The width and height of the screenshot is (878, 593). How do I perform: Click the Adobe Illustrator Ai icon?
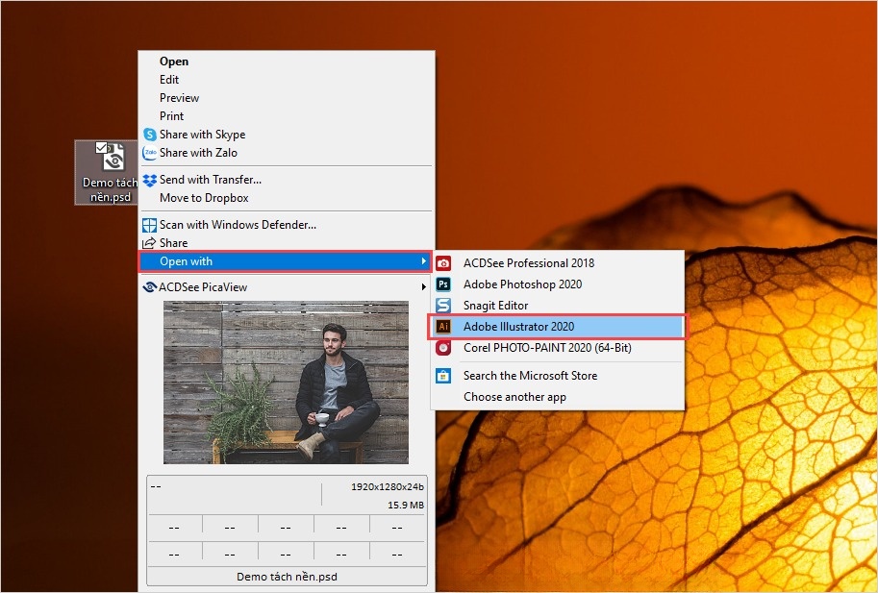tap(443, 327)
